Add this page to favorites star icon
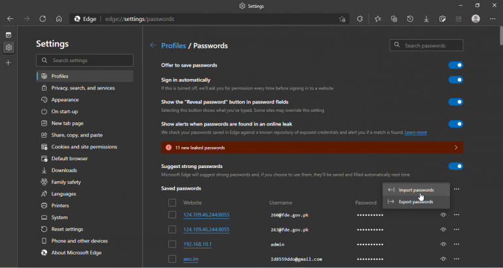503x268 pixels. coord(343,19)
